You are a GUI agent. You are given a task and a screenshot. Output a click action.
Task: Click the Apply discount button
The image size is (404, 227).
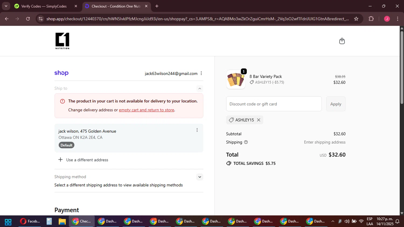pyautogui.click(x=336, y=104)
